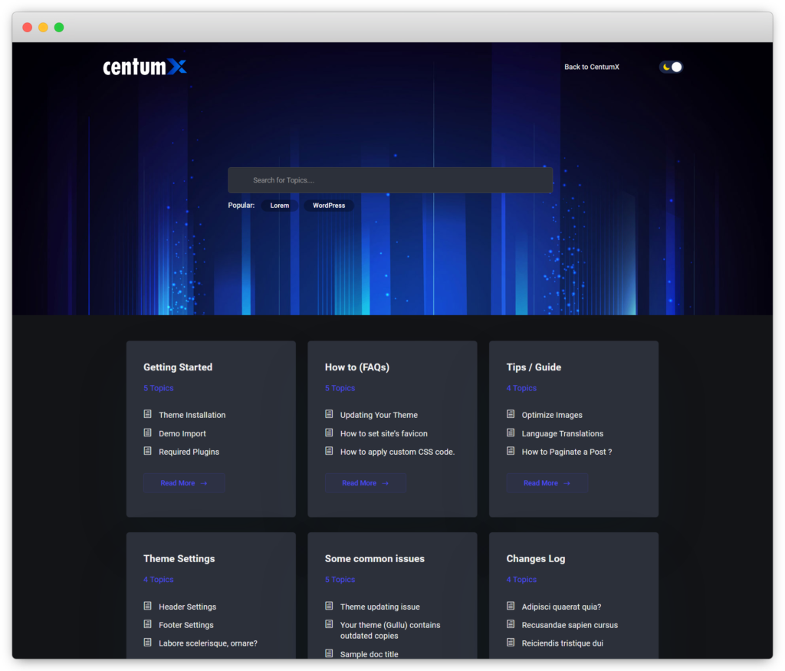This screenshot has height=671, width=785.
Task: Navigate via Back to CentumX link
Action: click(591, 67)
